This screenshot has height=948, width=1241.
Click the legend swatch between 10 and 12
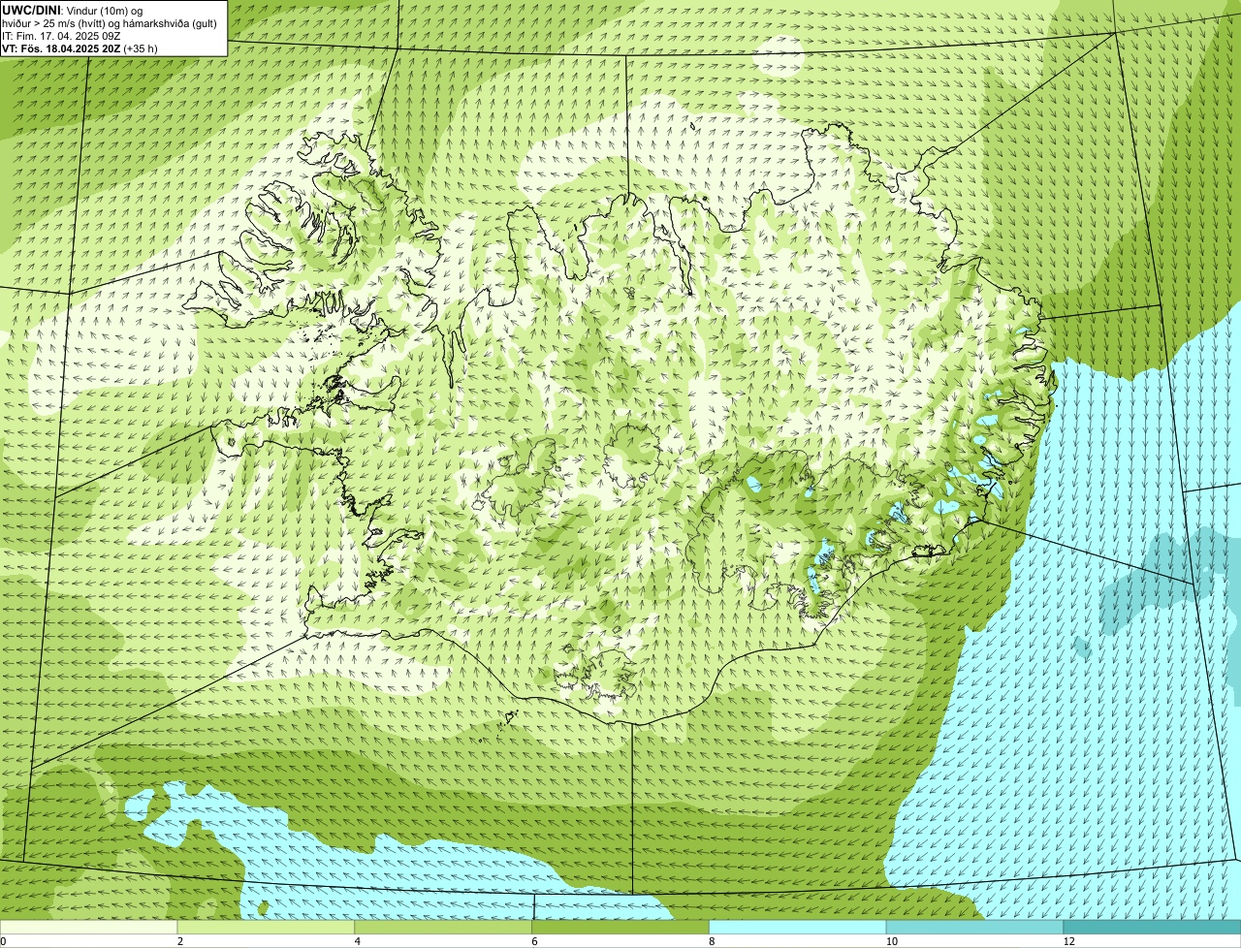975,928
